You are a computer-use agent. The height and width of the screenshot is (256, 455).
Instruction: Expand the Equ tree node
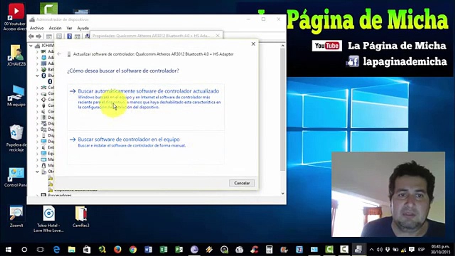pos(37,154)
